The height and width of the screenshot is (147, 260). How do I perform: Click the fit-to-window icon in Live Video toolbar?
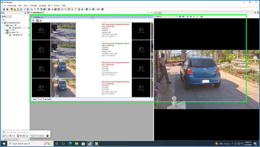point(188,16)
